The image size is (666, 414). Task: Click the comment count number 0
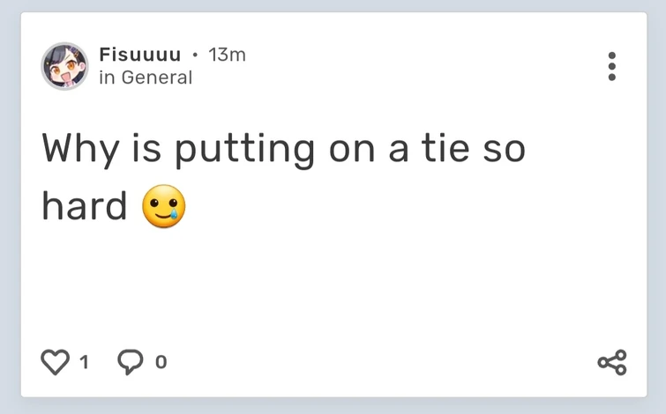[x=161, y=362]
